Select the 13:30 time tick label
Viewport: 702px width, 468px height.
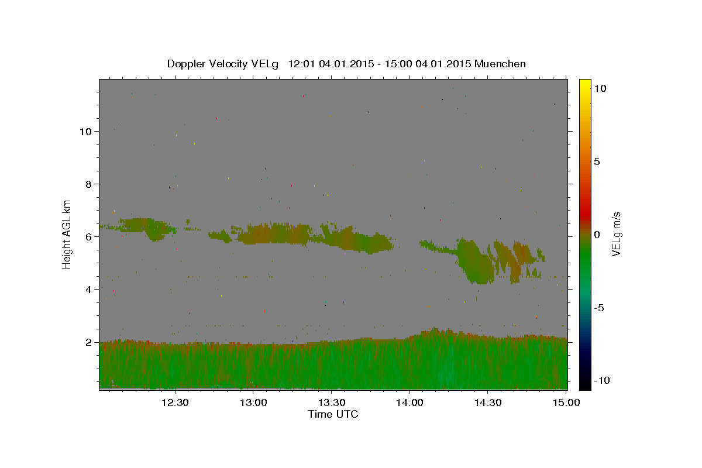331,402
